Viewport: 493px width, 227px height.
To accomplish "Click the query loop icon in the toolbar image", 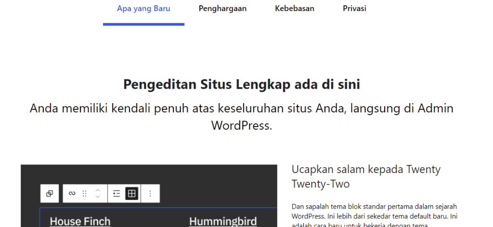I will pos(72,193).
